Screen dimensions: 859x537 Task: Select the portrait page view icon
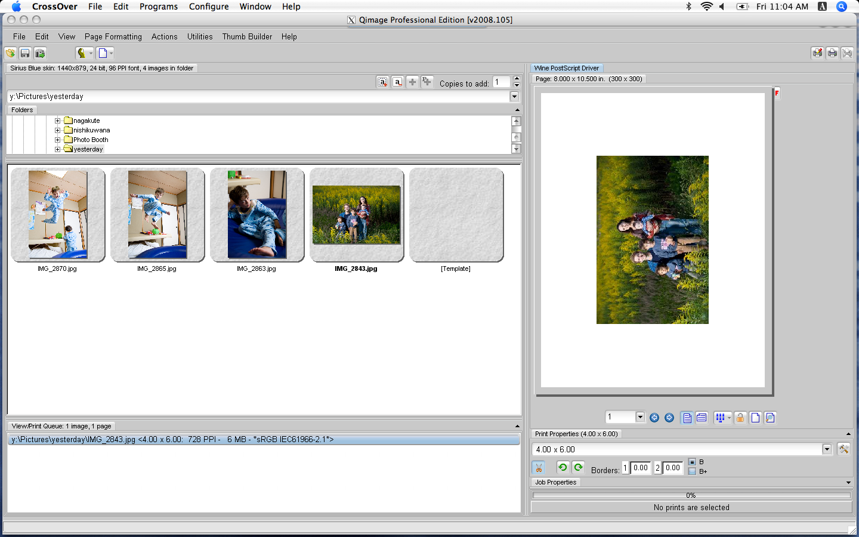point(687,417)
